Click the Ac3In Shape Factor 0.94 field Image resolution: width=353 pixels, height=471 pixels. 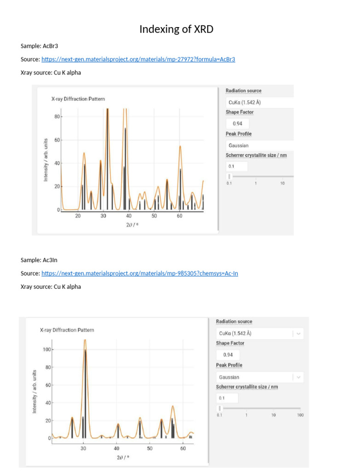coord(228,355)
